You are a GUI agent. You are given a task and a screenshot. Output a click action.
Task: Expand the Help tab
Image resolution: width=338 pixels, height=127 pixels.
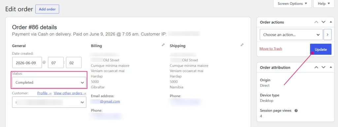pyautogui.click(x=324, y=4)
